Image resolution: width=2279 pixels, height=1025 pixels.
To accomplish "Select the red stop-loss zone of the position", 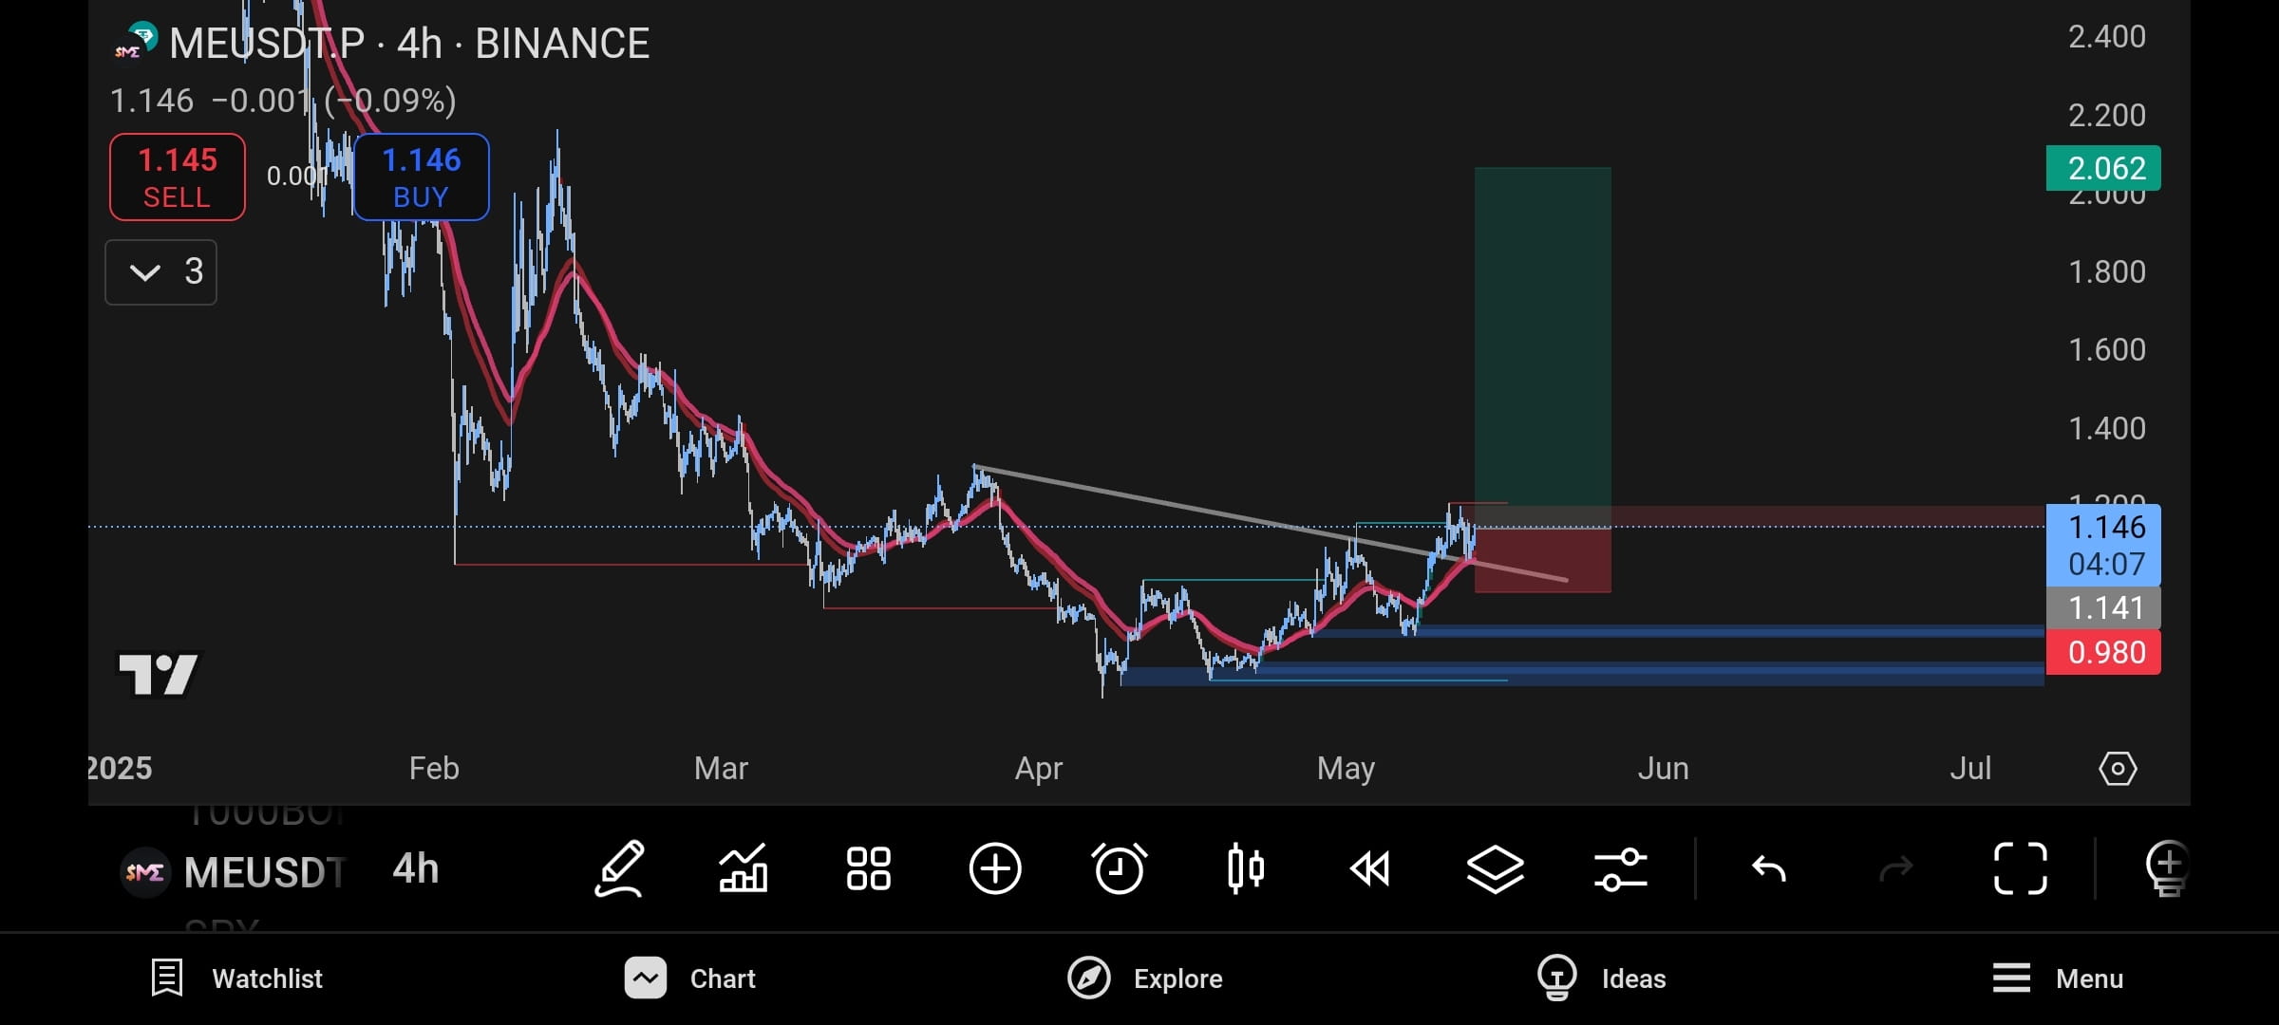I will coord(1542,560).
